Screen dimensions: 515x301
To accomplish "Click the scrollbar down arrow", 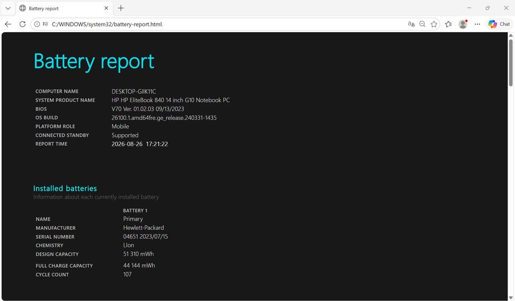I will tap(511, 298).
